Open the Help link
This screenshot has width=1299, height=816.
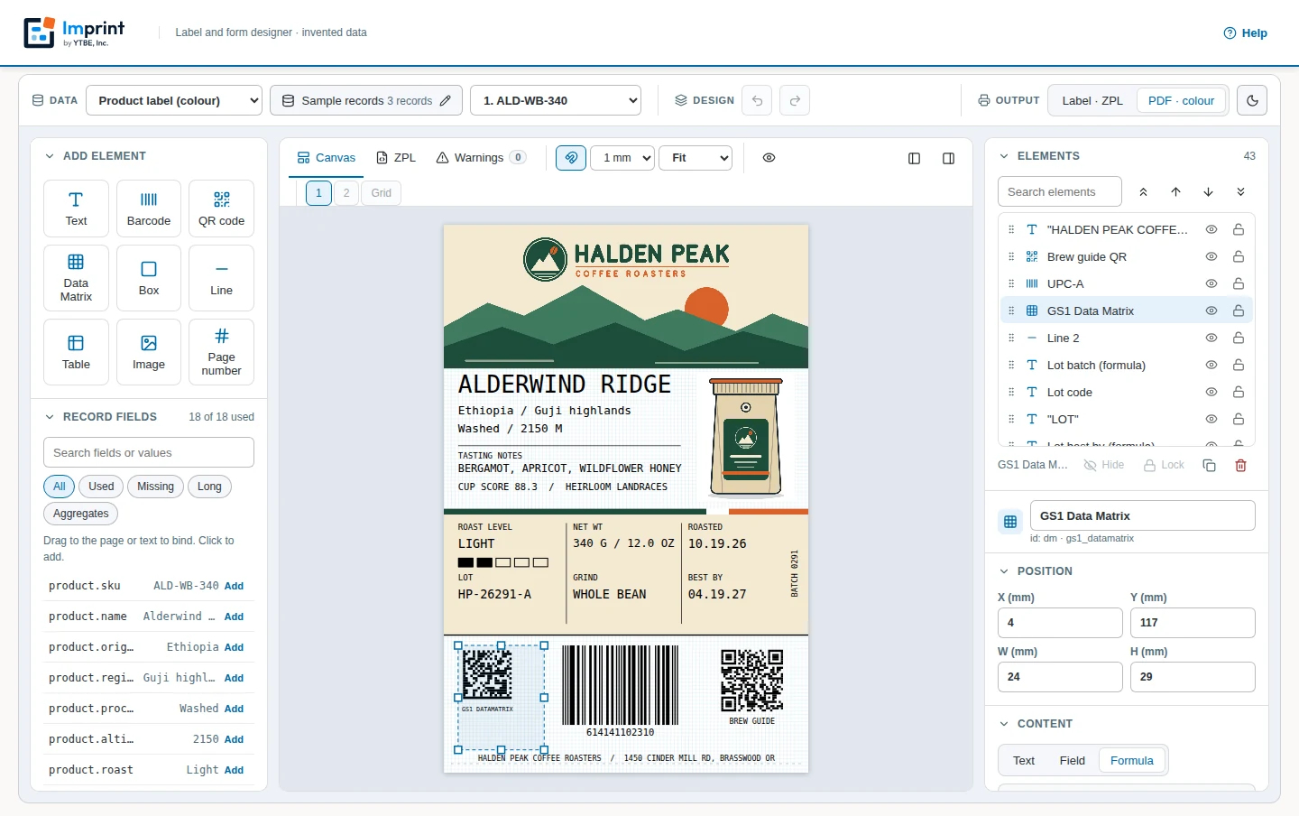(x=1245, y=32)
